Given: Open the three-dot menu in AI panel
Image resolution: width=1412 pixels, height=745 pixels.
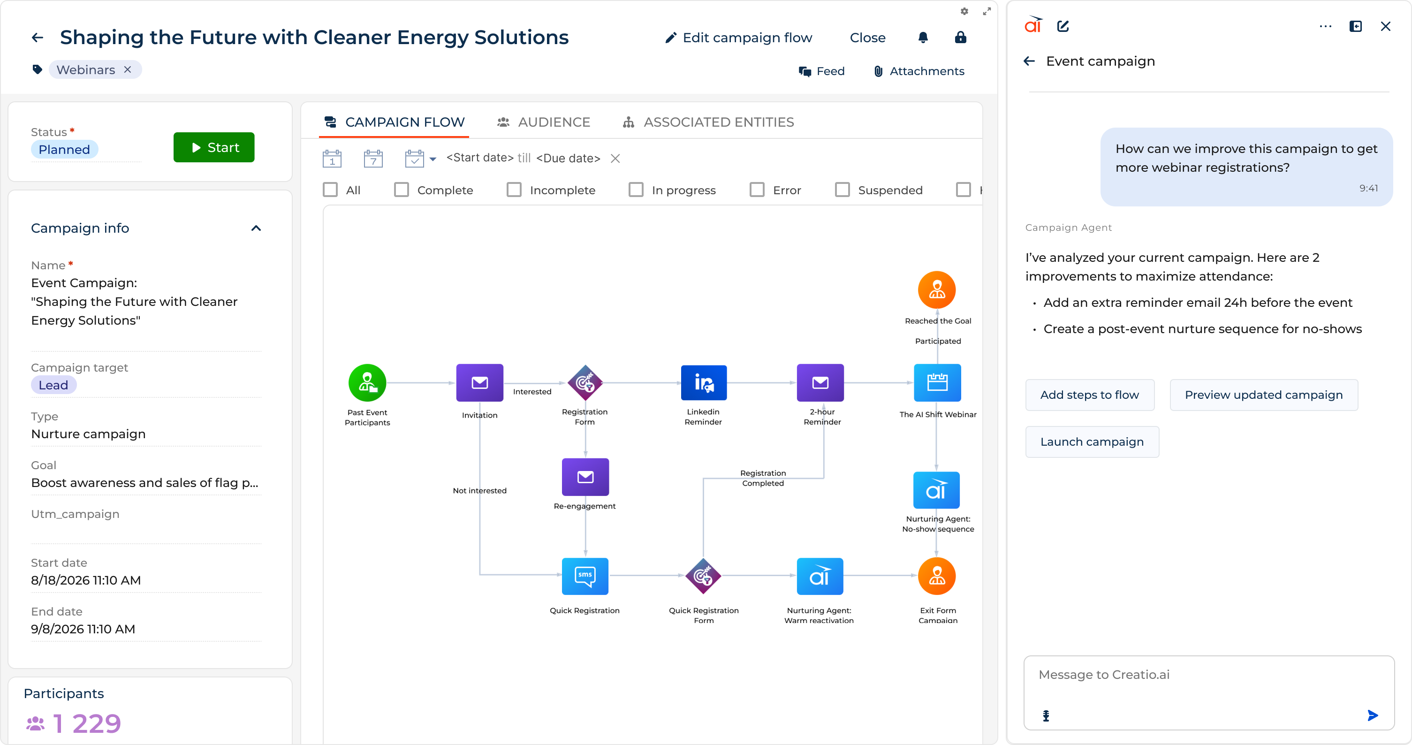Looking at the screenshot, I should (1326, 26).
